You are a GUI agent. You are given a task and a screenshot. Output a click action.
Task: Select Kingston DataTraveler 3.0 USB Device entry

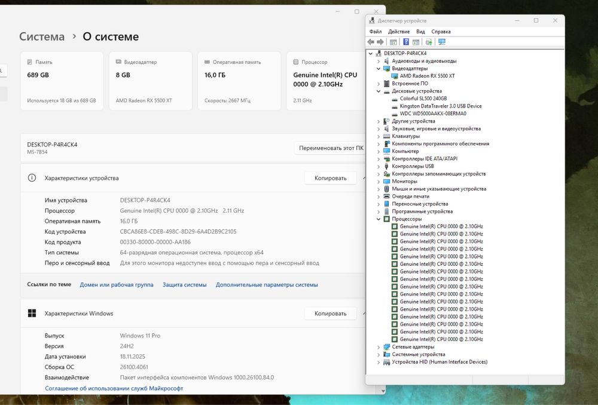point(441,106)
